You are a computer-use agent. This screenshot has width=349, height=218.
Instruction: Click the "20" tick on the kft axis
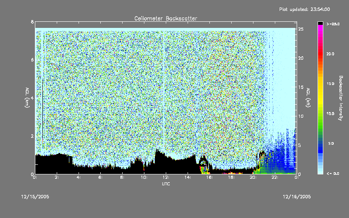[301, 58]
